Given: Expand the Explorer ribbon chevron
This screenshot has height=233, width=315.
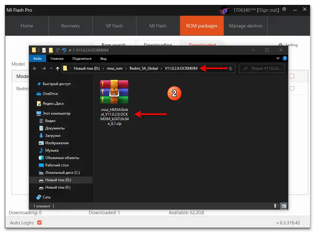Looking at the screenshot, I should point(278,58).
